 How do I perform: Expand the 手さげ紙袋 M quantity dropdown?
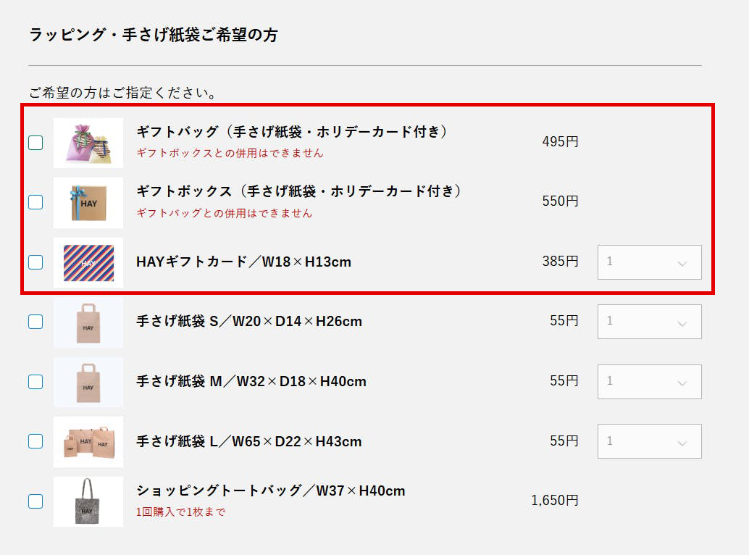pos(649,381)
